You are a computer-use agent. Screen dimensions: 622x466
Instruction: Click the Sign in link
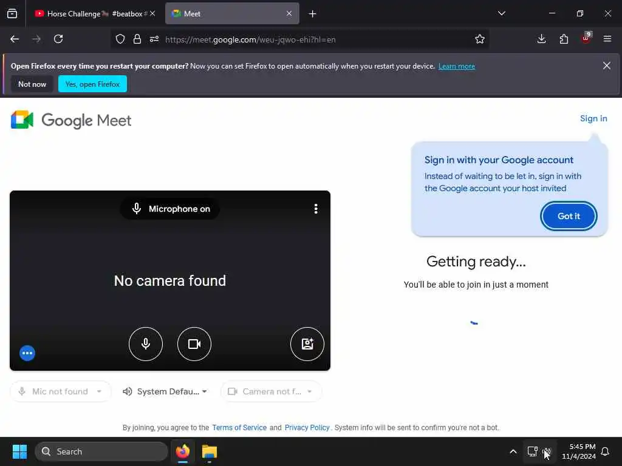click(593, 118)
